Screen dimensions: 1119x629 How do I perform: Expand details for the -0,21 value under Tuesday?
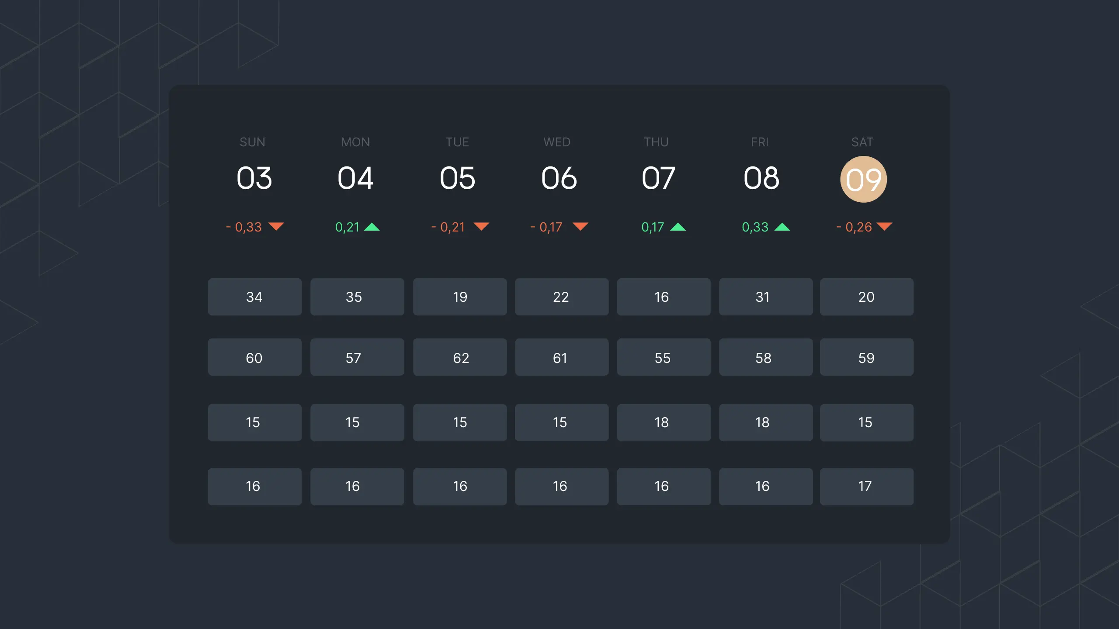(447, 227)
